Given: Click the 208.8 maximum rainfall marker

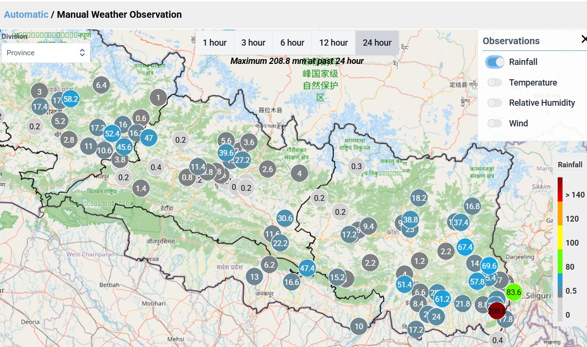Looking at the screenshot, I should (497, 311).
